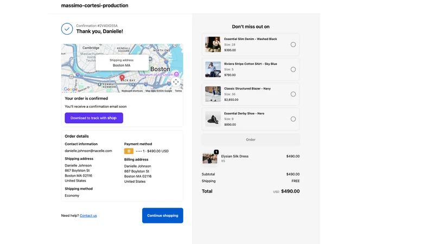Select Riviera Stripe Cotton Shirt radio button

tap(293, 69)
